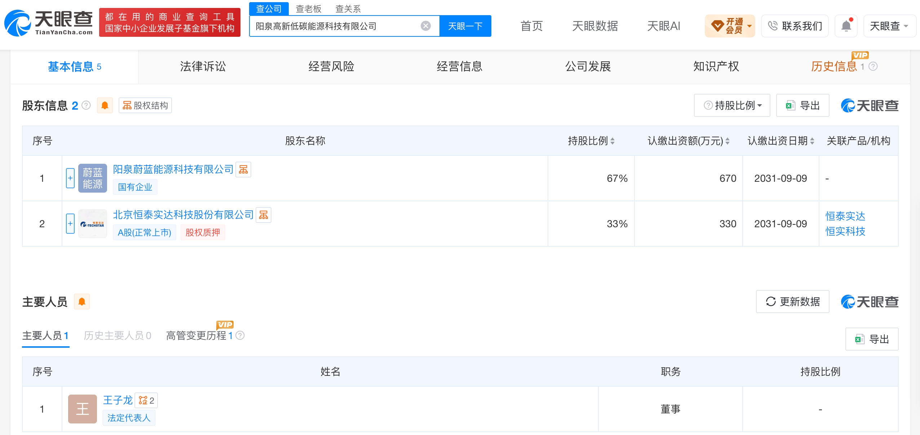Open relation graph icon beside 王子龙
The height and width of the screenshot is (435, 920).
(146, 400)
